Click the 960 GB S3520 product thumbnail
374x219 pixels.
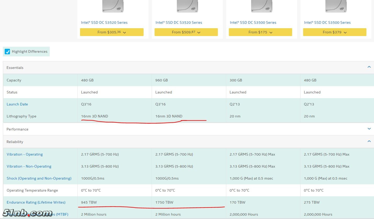pyautogui.click(x=187, y=6)
